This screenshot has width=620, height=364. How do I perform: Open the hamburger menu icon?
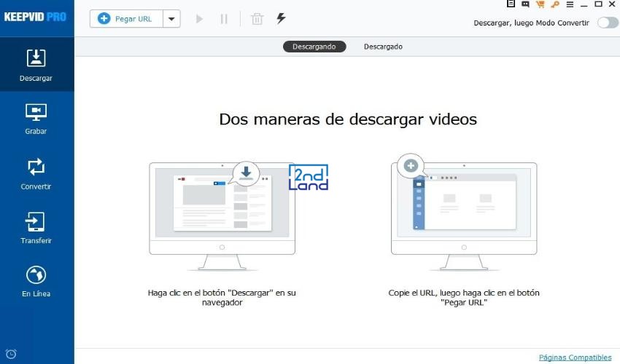tap(570, 4)
